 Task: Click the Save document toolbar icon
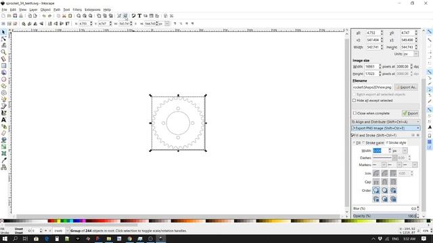tap(15, 16)
